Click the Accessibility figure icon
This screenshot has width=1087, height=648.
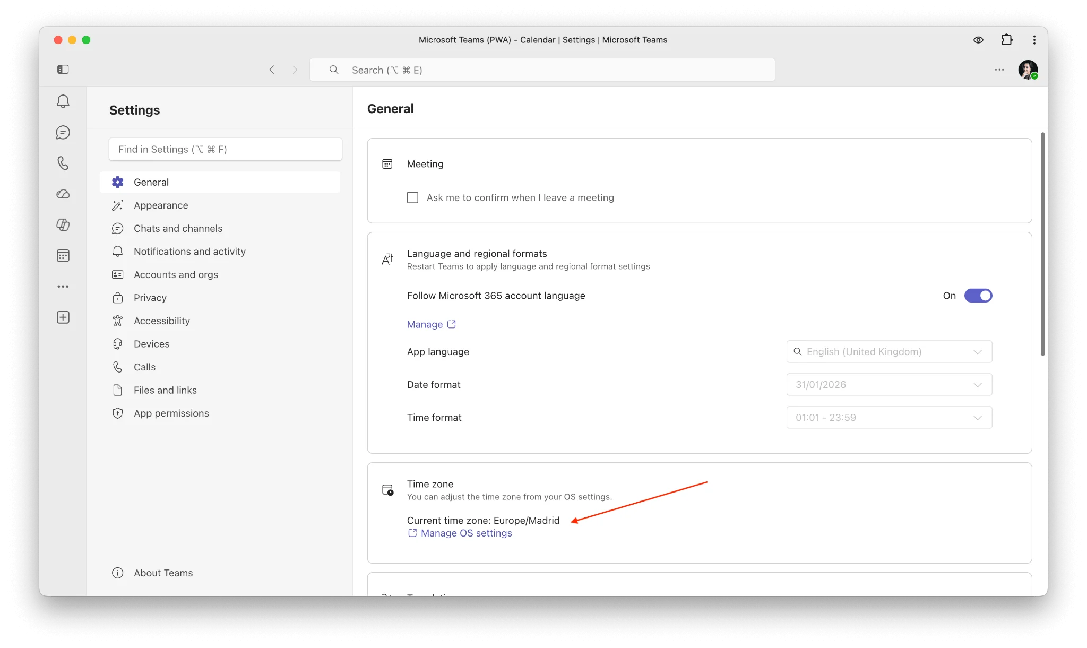point(117,321)
